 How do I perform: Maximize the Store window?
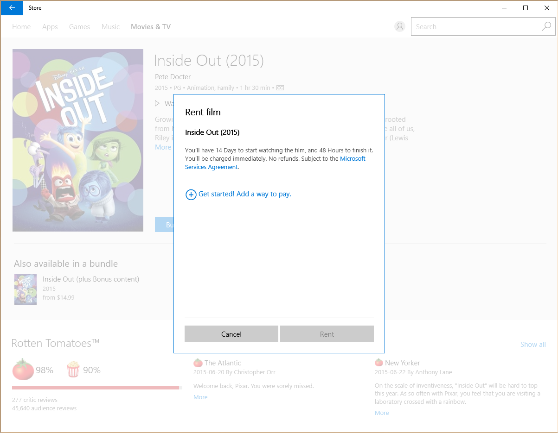pyautogui.click(x=526, y=8)
